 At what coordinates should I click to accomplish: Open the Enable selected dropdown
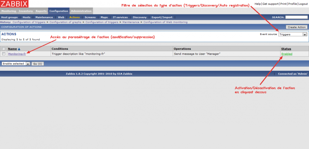16,64
